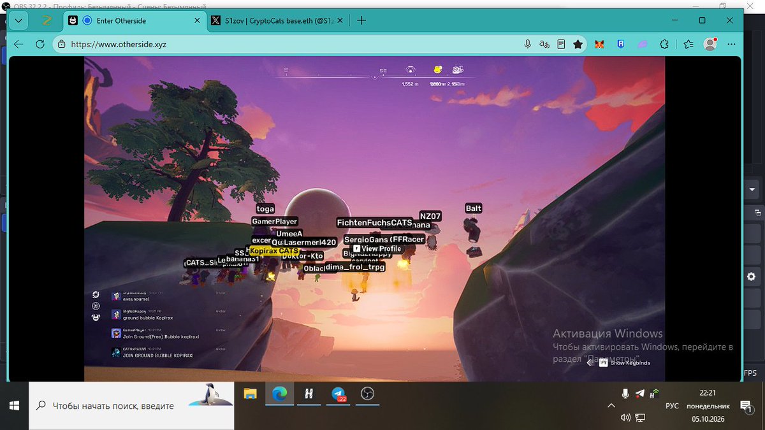Open immersive reader icon
765x430 pixels.
[x=561, y=45]
